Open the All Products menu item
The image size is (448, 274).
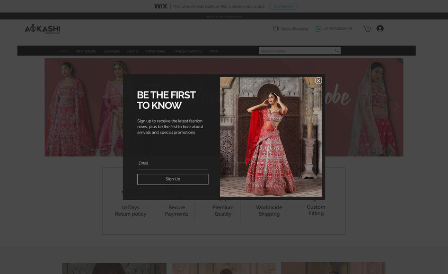86,51
